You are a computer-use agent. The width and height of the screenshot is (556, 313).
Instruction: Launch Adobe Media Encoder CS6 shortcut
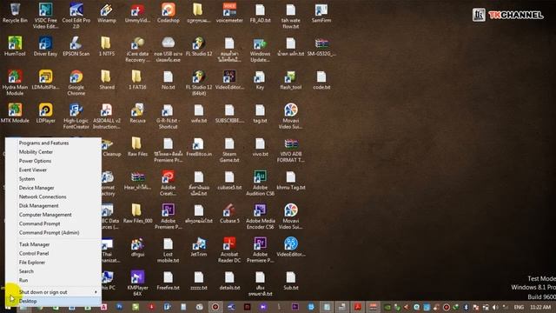tap(260, 216)
